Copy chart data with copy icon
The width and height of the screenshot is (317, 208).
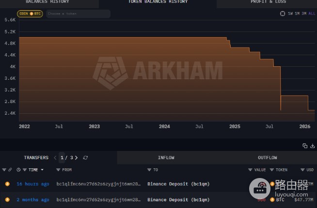[305, 146]
